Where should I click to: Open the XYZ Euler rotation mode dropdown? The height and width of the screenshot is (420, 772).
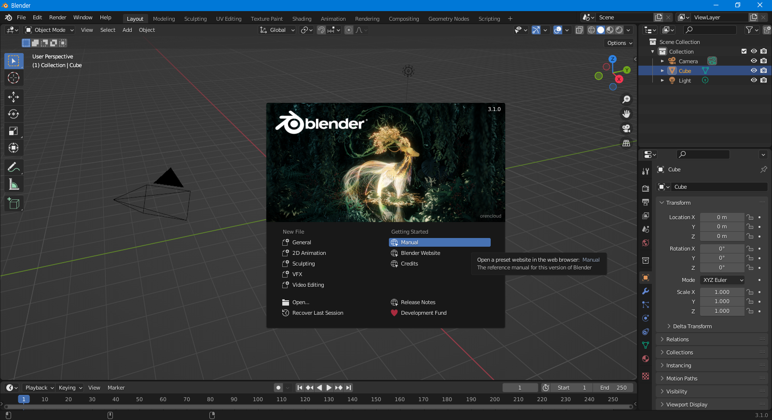pos(722,280)
